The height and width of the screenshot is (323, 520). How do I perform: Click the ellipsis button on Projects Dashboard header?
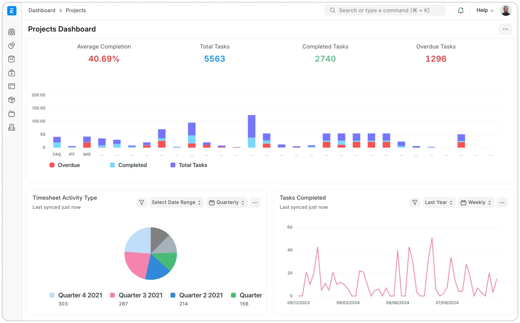click(505, 29)
